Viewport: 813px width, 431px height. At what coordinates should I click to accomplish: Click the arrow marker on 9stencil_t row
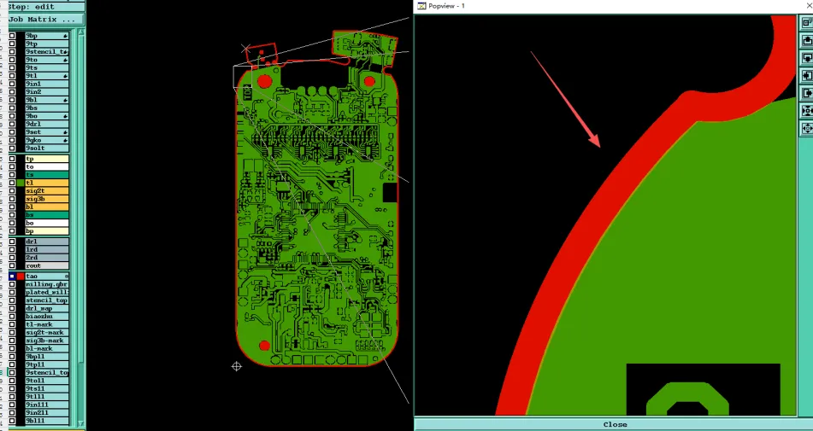click(67, 52)
